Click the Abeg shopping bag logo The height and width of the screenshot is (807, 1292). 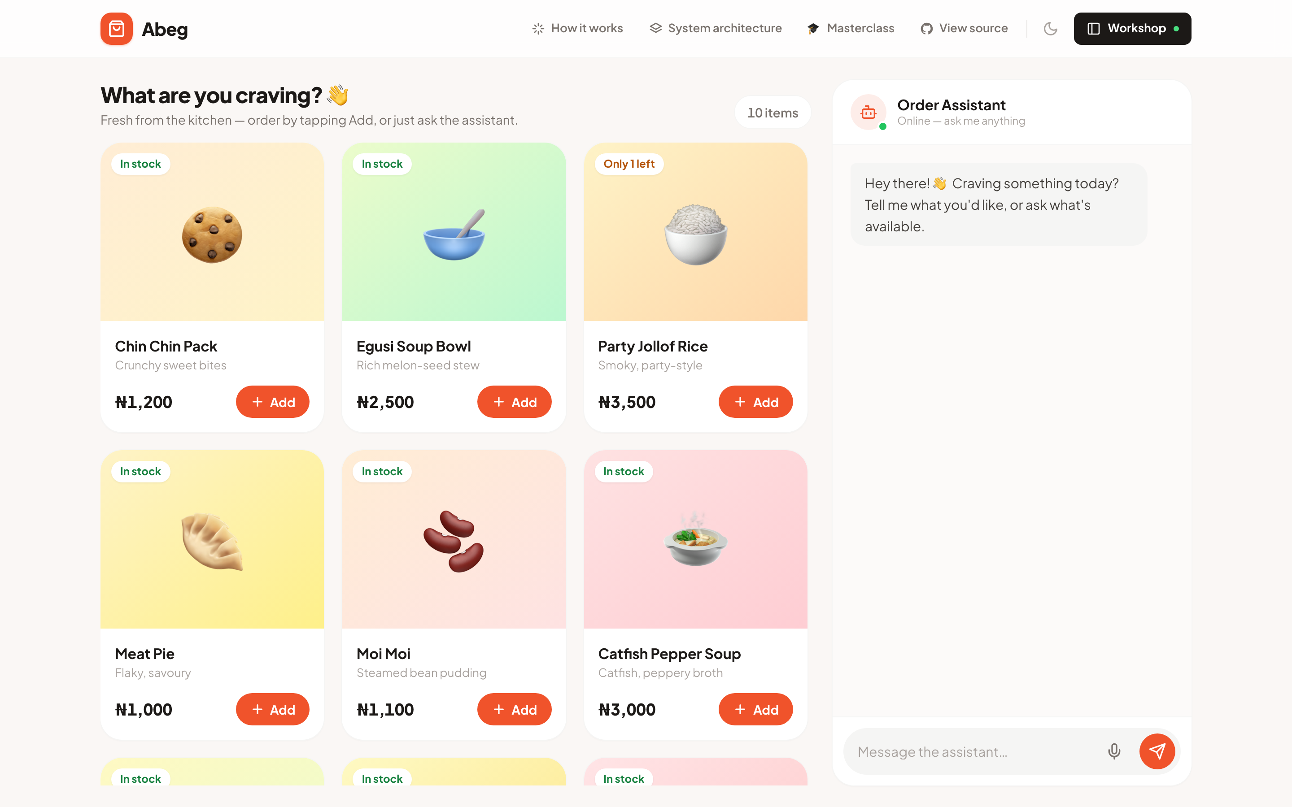pos(116,28)
